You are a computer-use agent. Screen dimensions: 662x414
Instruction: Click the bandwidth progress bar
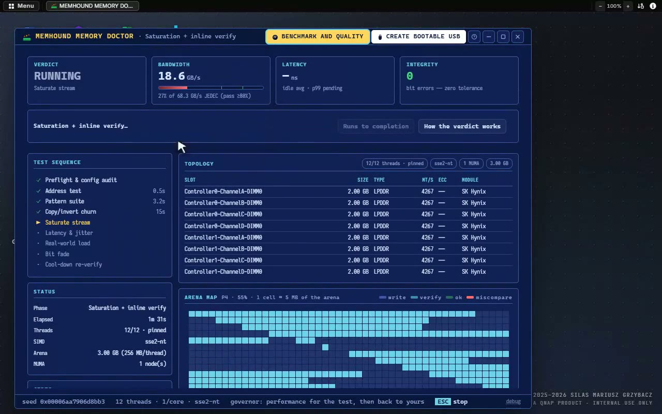211,87
